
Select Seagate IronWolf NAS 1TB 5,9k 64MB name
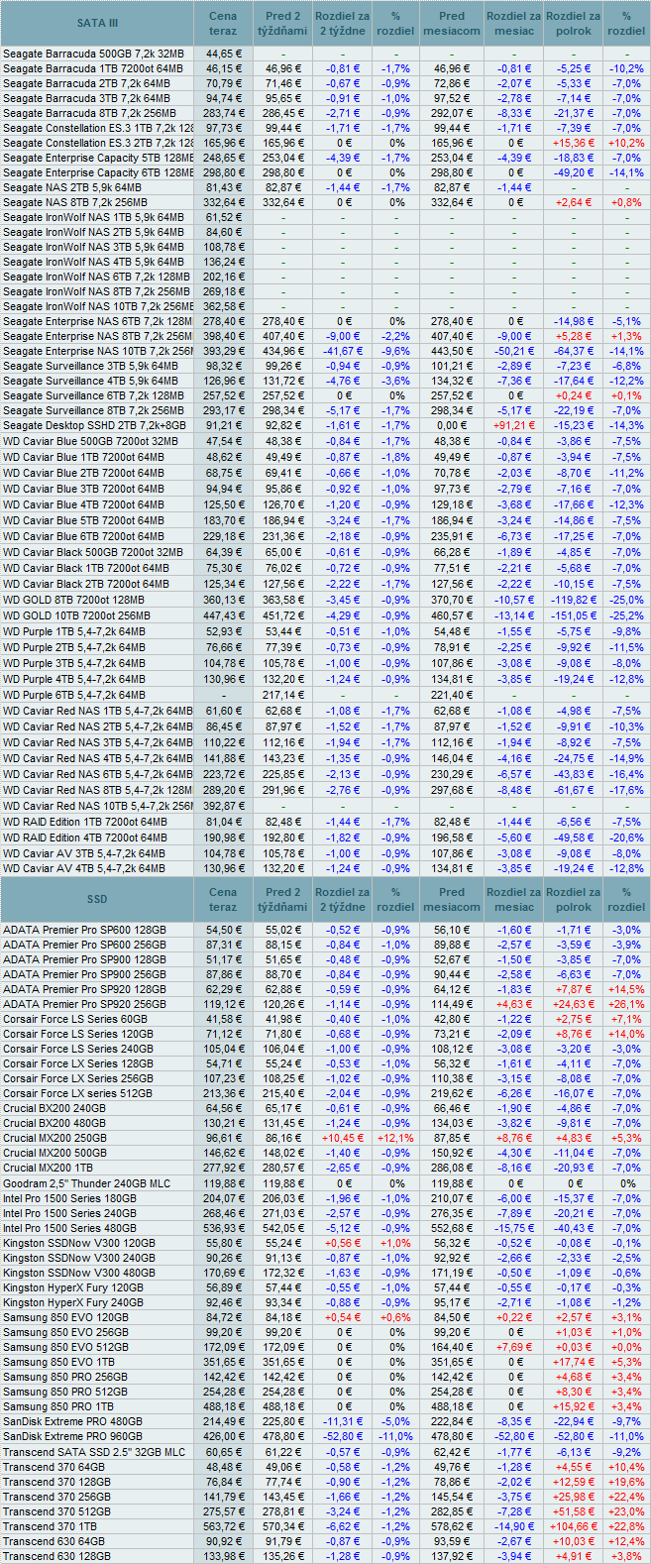tap(93, 217)
